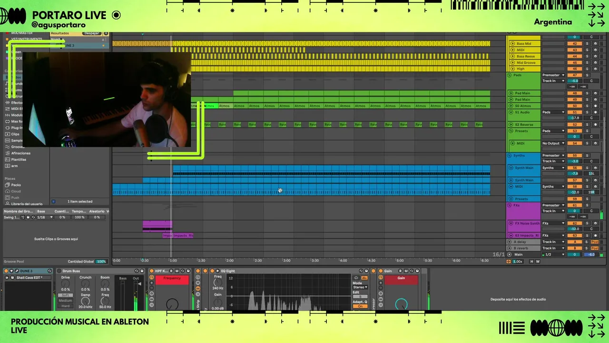This screenshot has width=609, height=343.
Task: Select the Plantillas browser category
Action: [19, 159]
